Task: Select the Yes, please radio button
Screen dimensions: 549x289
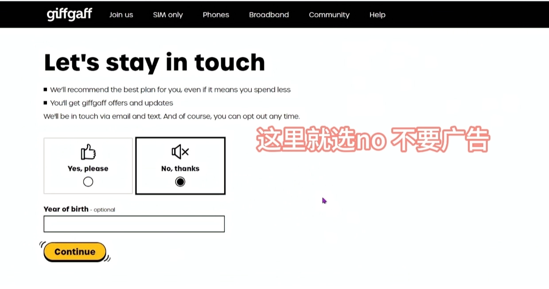Action: coord(88,182)
